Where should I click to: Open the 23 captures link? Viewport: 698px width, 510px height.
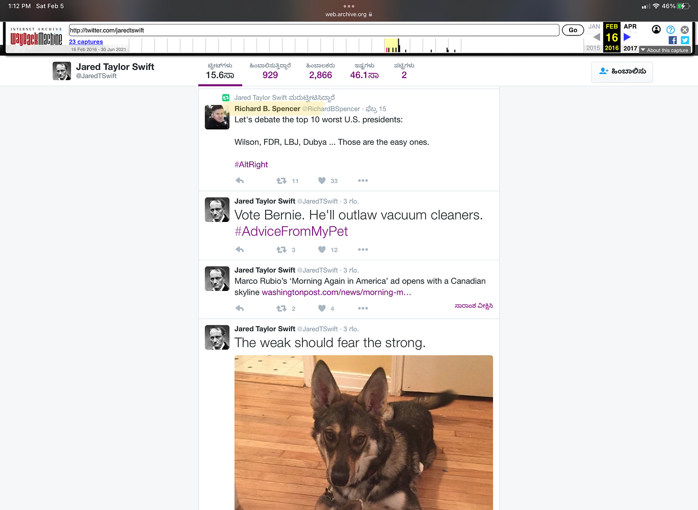(86, 42)
